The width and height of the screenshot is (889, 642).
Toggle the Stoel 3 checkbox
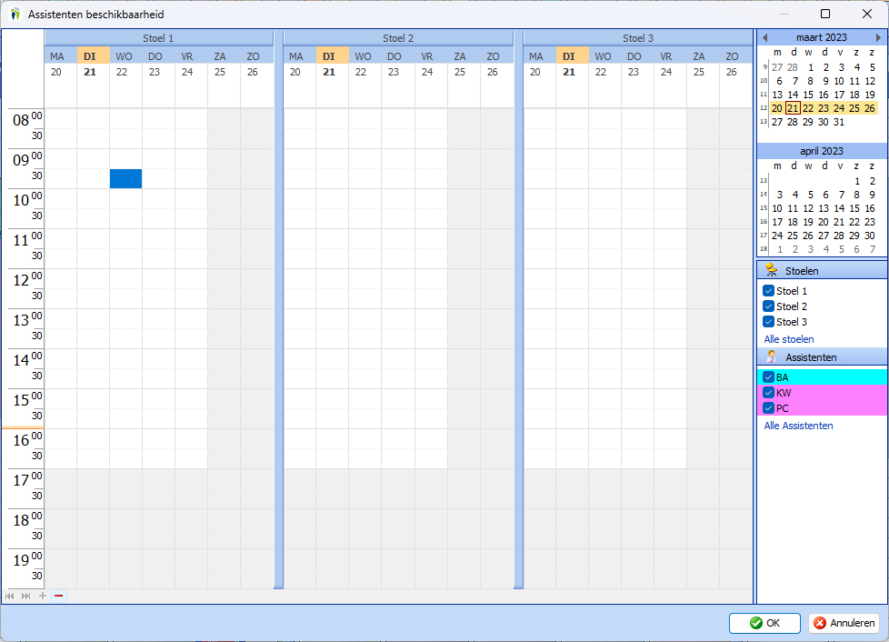tap(769, 322)
